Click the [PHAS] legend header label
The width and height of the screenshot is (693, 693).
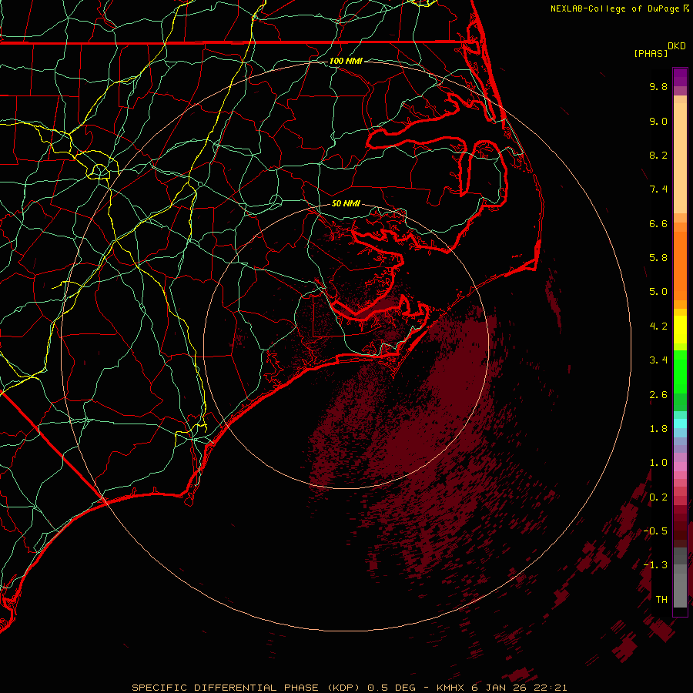click(x=651, y=53)
